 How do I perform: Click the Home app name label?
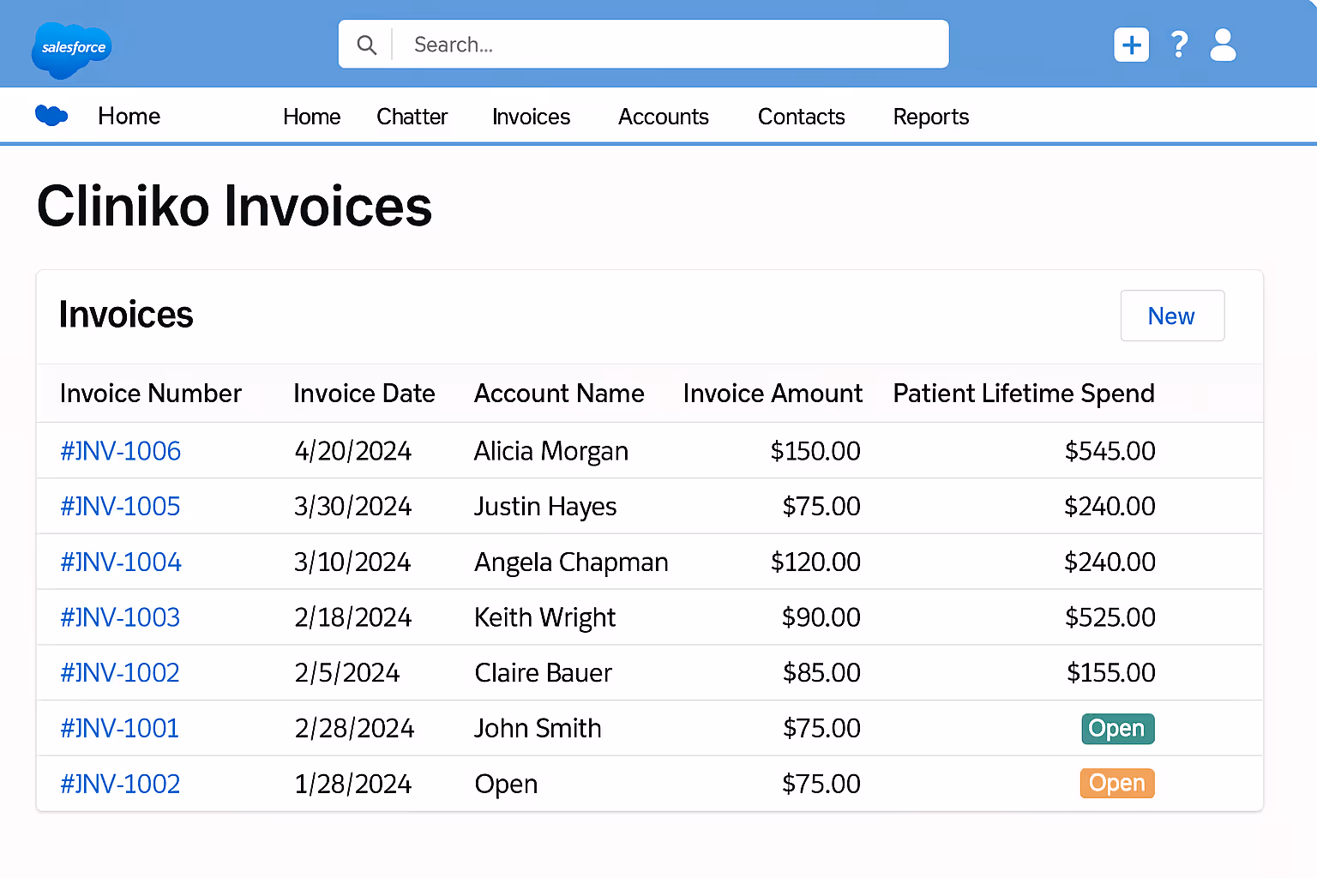(129, 116)
